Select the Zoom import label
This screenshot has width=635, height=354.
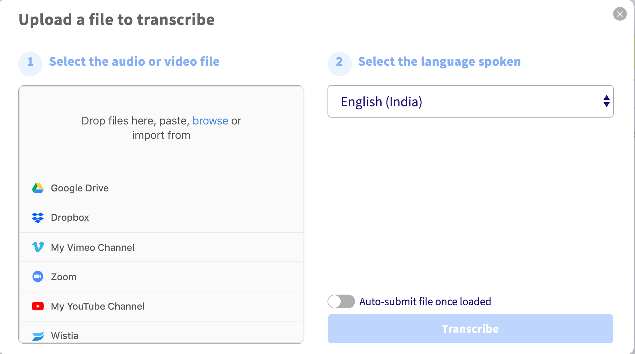64,277
